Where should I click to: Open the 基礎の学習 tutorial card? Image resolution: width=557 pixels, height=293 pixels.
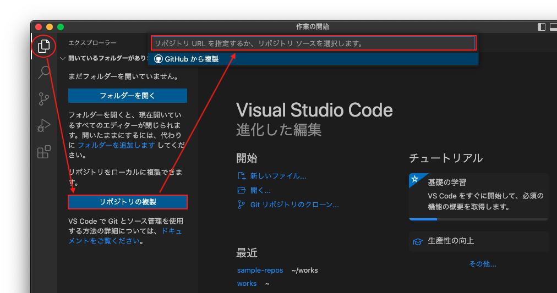[478, 196]
